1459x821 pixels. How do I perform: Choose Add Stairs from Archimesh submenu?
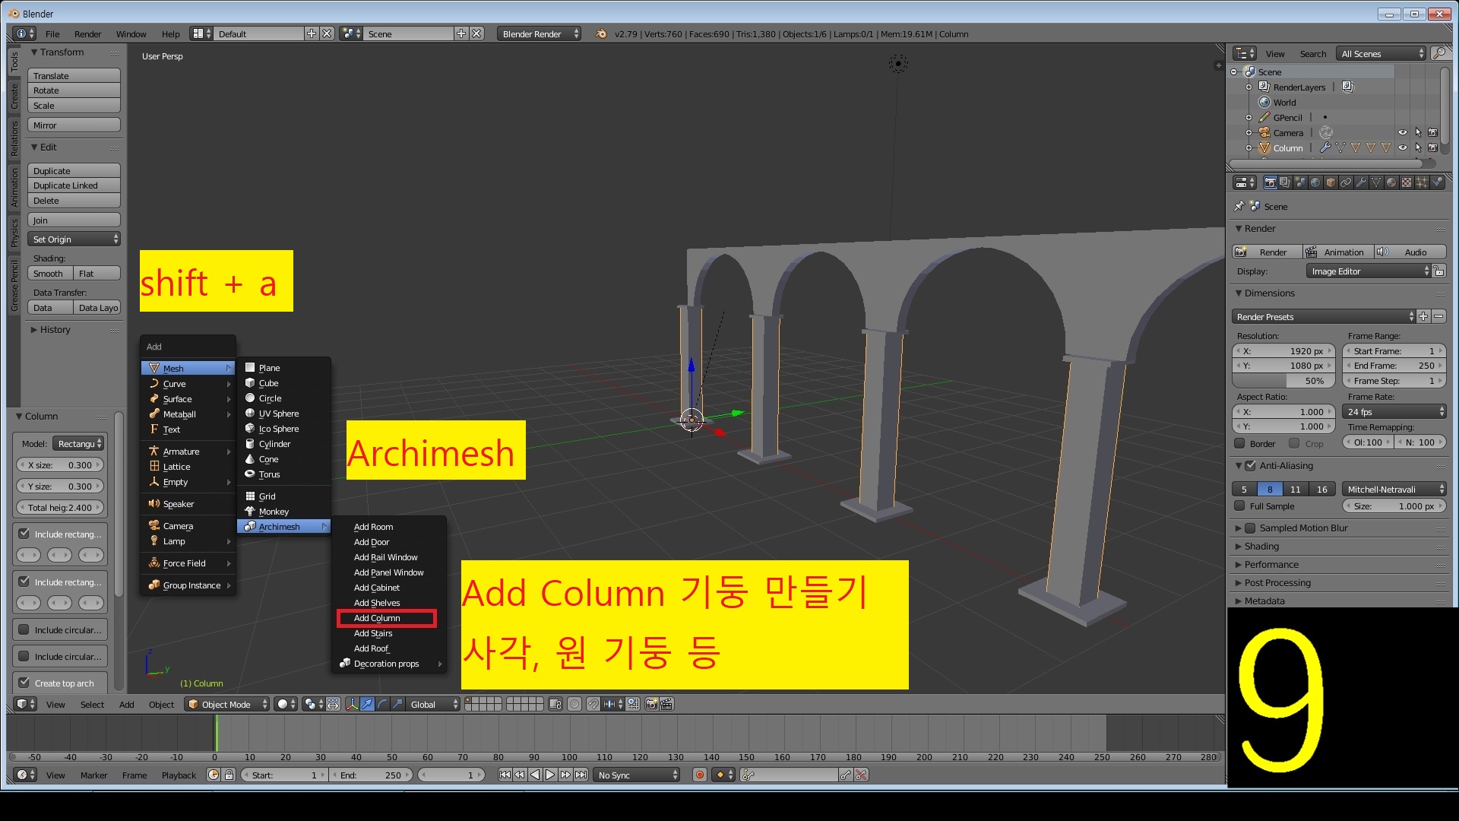coord(373,634)
